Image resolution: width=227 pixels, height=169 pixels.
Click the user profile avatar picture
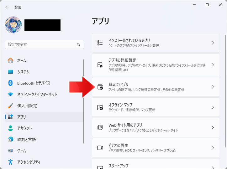[x=13, y=25]
